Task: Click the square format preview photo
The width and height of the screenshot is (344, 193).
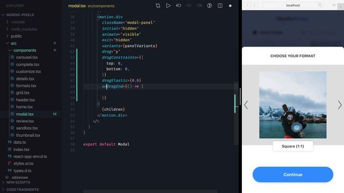Action: (x=292, y=105)
